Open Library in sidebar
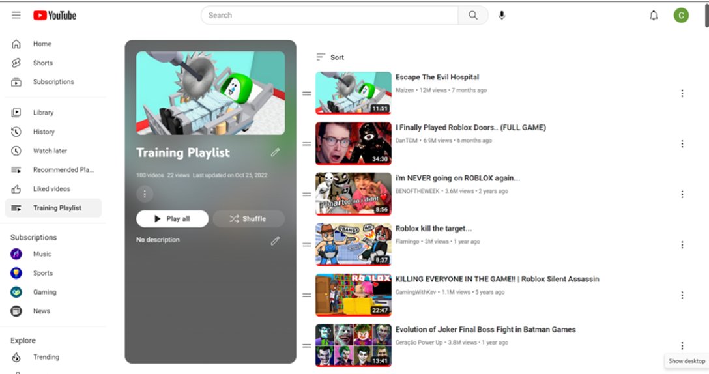709x374 pixels. 53,113
